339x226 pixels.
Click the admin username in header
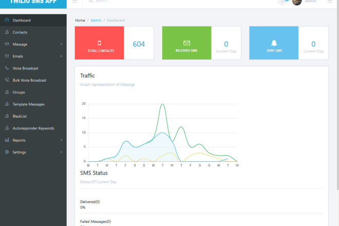pos(310,2)
